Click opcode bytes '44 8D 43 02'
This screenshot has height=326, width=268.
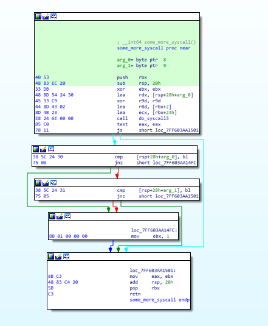point(50,107)
